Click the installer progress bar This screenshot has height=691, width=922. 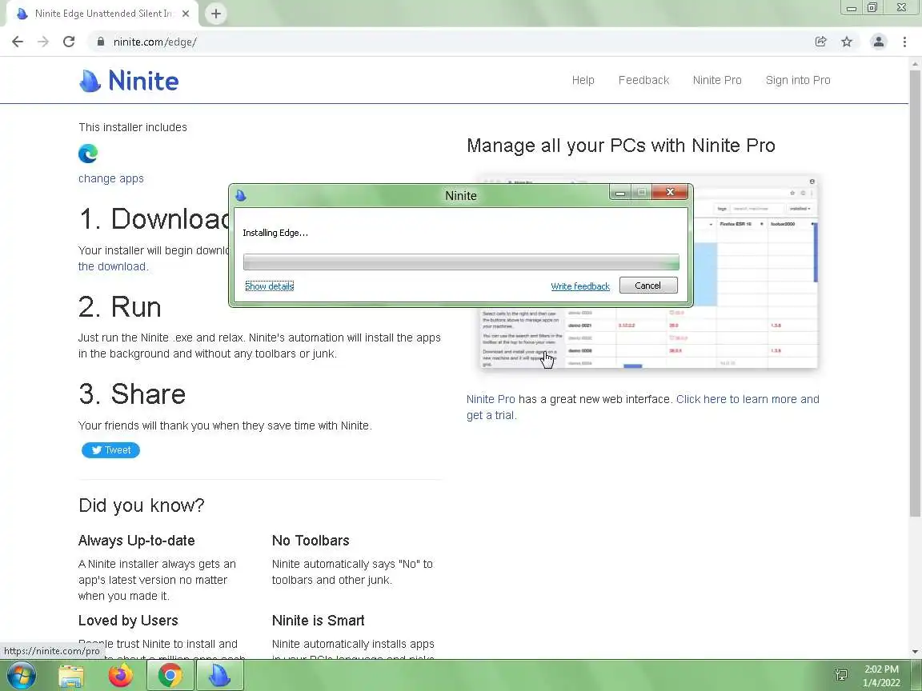coord(461,262)
